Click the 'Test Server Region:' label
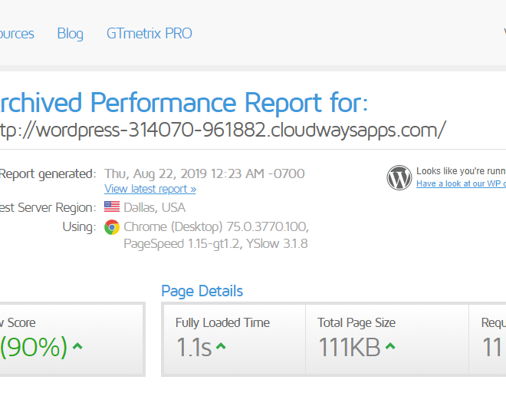 click(48, 208)
